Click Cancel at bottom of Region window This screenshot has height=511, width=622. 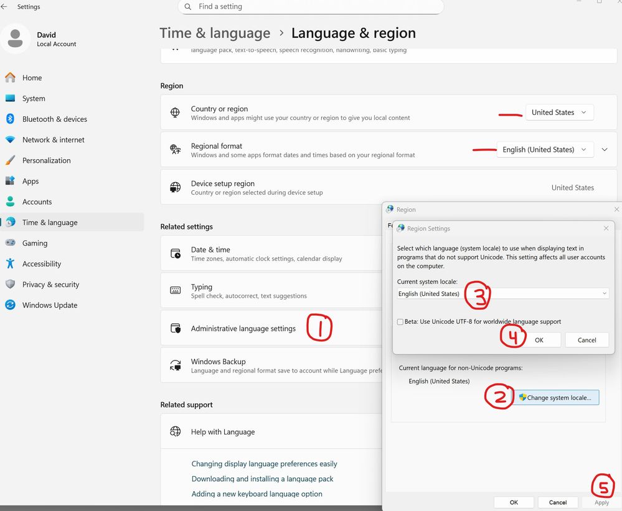(x=558, y=502)
